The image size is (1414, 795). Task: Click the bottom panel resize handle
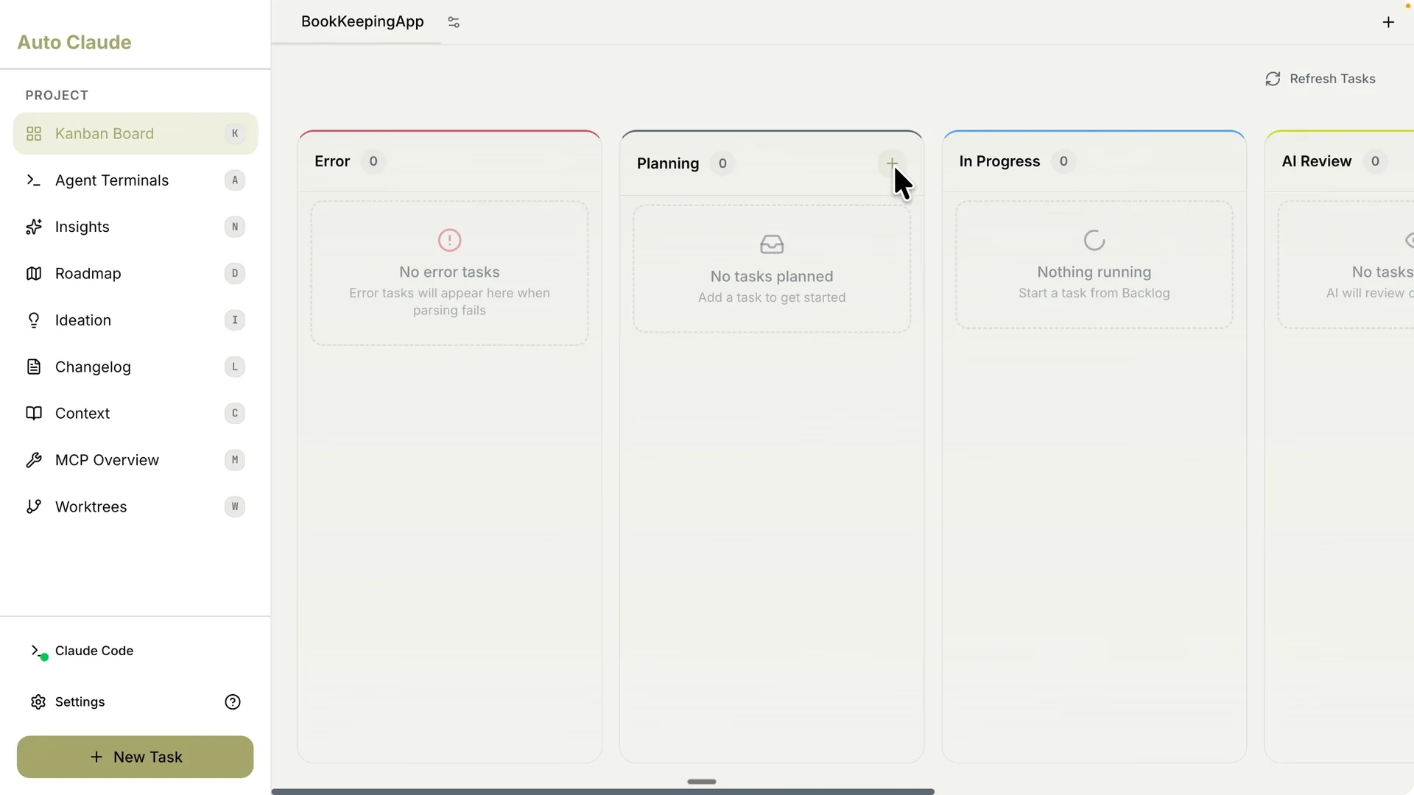click(702, 782)
